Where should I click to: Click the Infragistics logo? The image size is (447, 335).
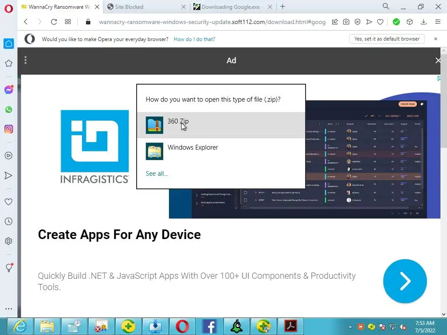(x=95, y=147)
